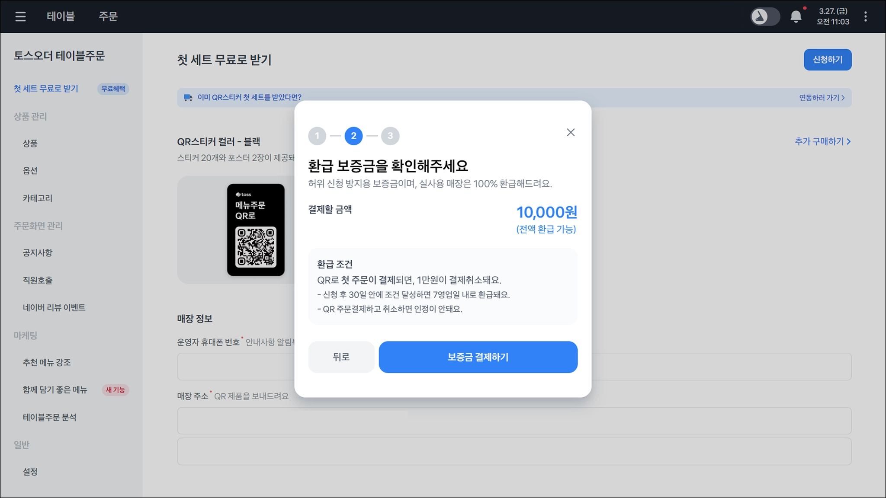886x498 pixels.
Task: Toggle the dark mode switch in the top bar
Action: 764,17
